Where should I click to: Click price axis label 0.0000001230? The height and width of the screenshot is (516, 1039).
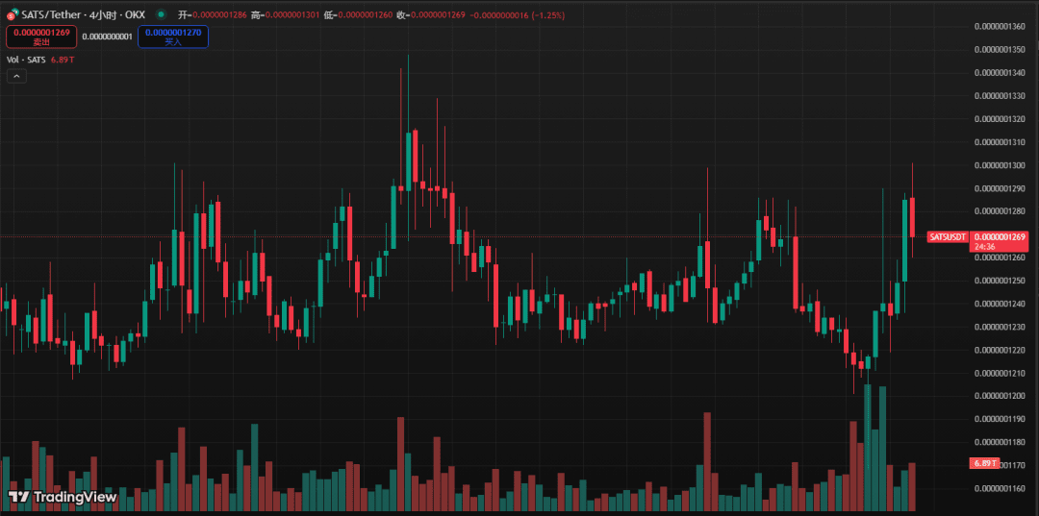pos(1000,327)
